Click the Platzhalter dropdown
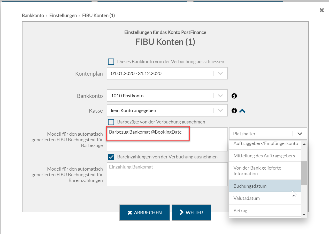329x234 pixels. coord(268,134)
